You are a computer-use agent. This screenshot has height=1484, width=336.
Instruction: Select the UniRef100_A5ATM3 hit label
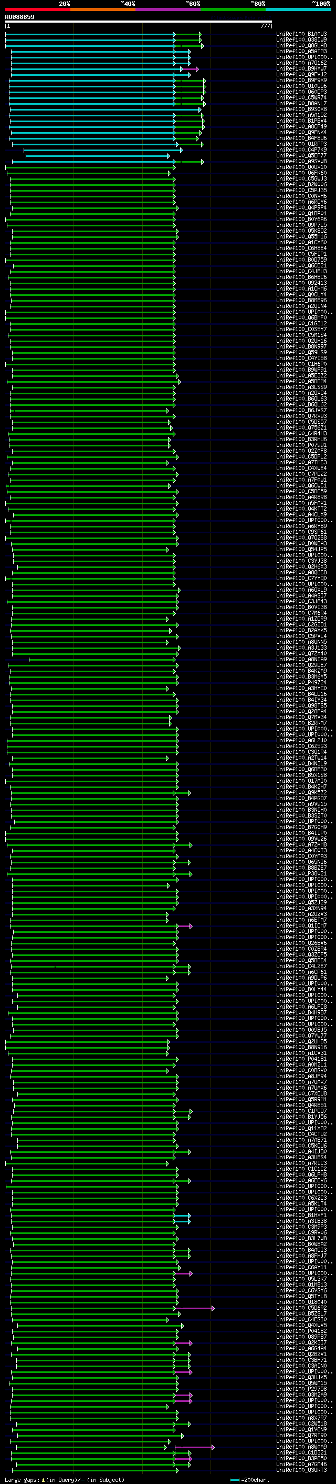[x=301, y=51]
